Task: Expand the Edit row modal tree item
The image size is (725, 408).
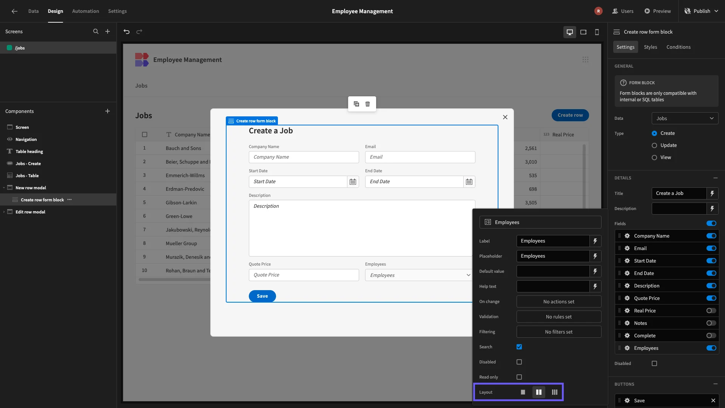Action: (4, 212)
